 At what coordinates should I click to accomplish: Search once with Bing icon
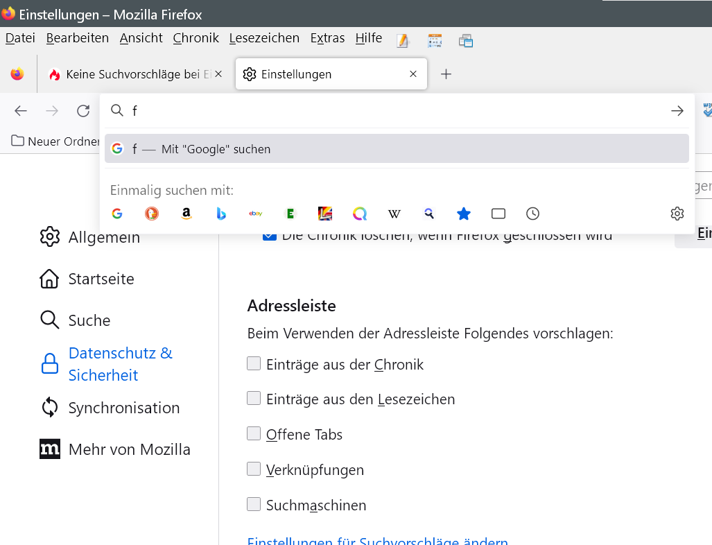(x=220, y=214)
